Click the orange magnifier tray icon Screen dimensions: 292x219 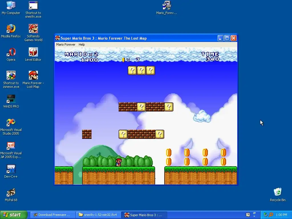(271, 215)
